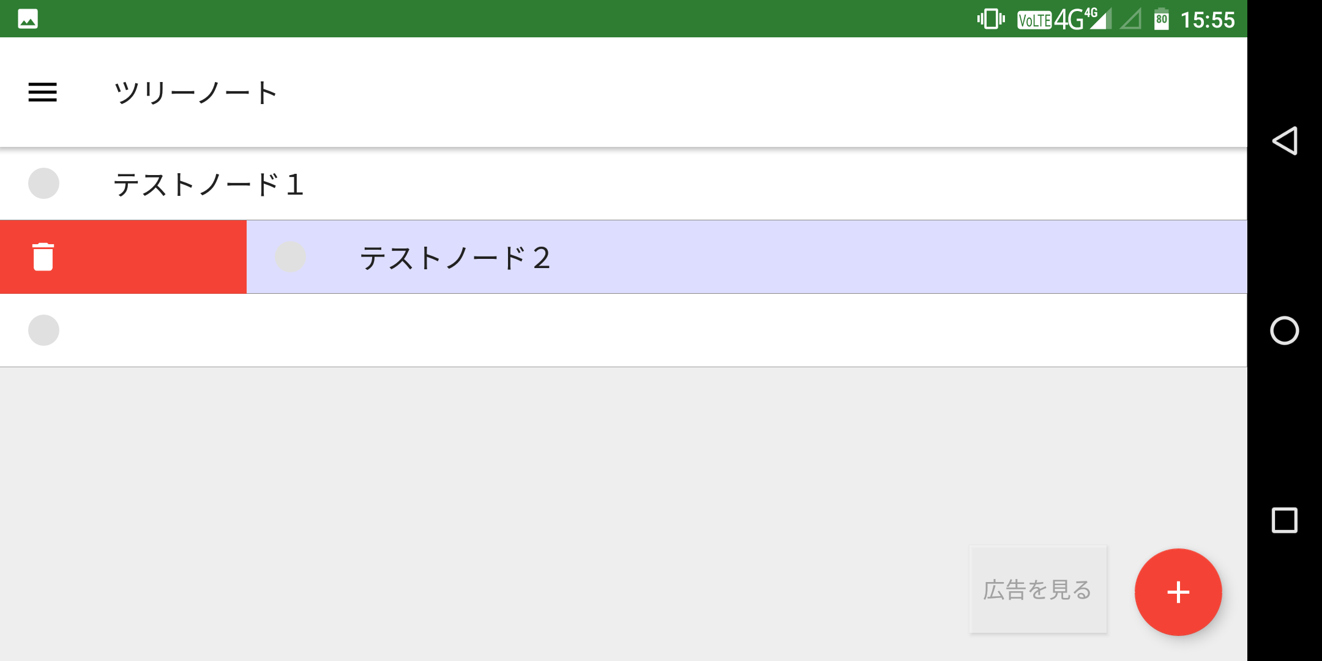Toggle the circle beside テストノード２
The image size is (1322, 661).
coord(290,257)
